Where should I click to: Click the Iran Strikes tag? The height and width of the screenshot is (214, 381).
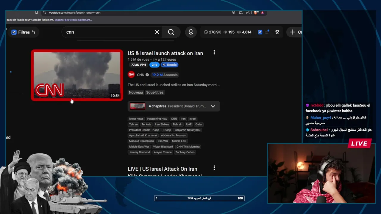162,124
